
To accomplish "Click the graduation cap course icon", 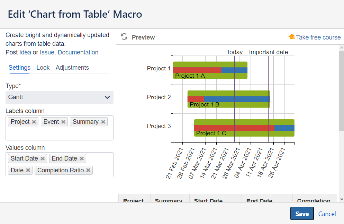I will 291,37.
